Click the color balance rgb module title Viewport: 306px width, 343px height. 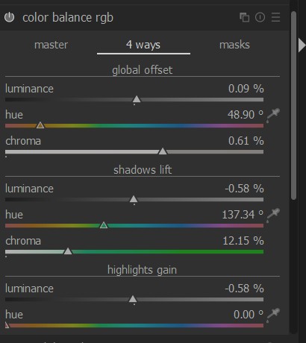tap(68, 18)
